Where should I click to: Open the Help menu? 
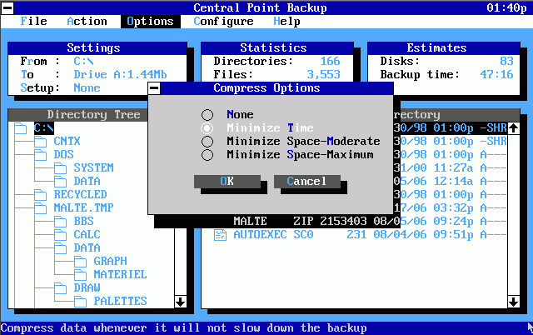tap(286, 22)
